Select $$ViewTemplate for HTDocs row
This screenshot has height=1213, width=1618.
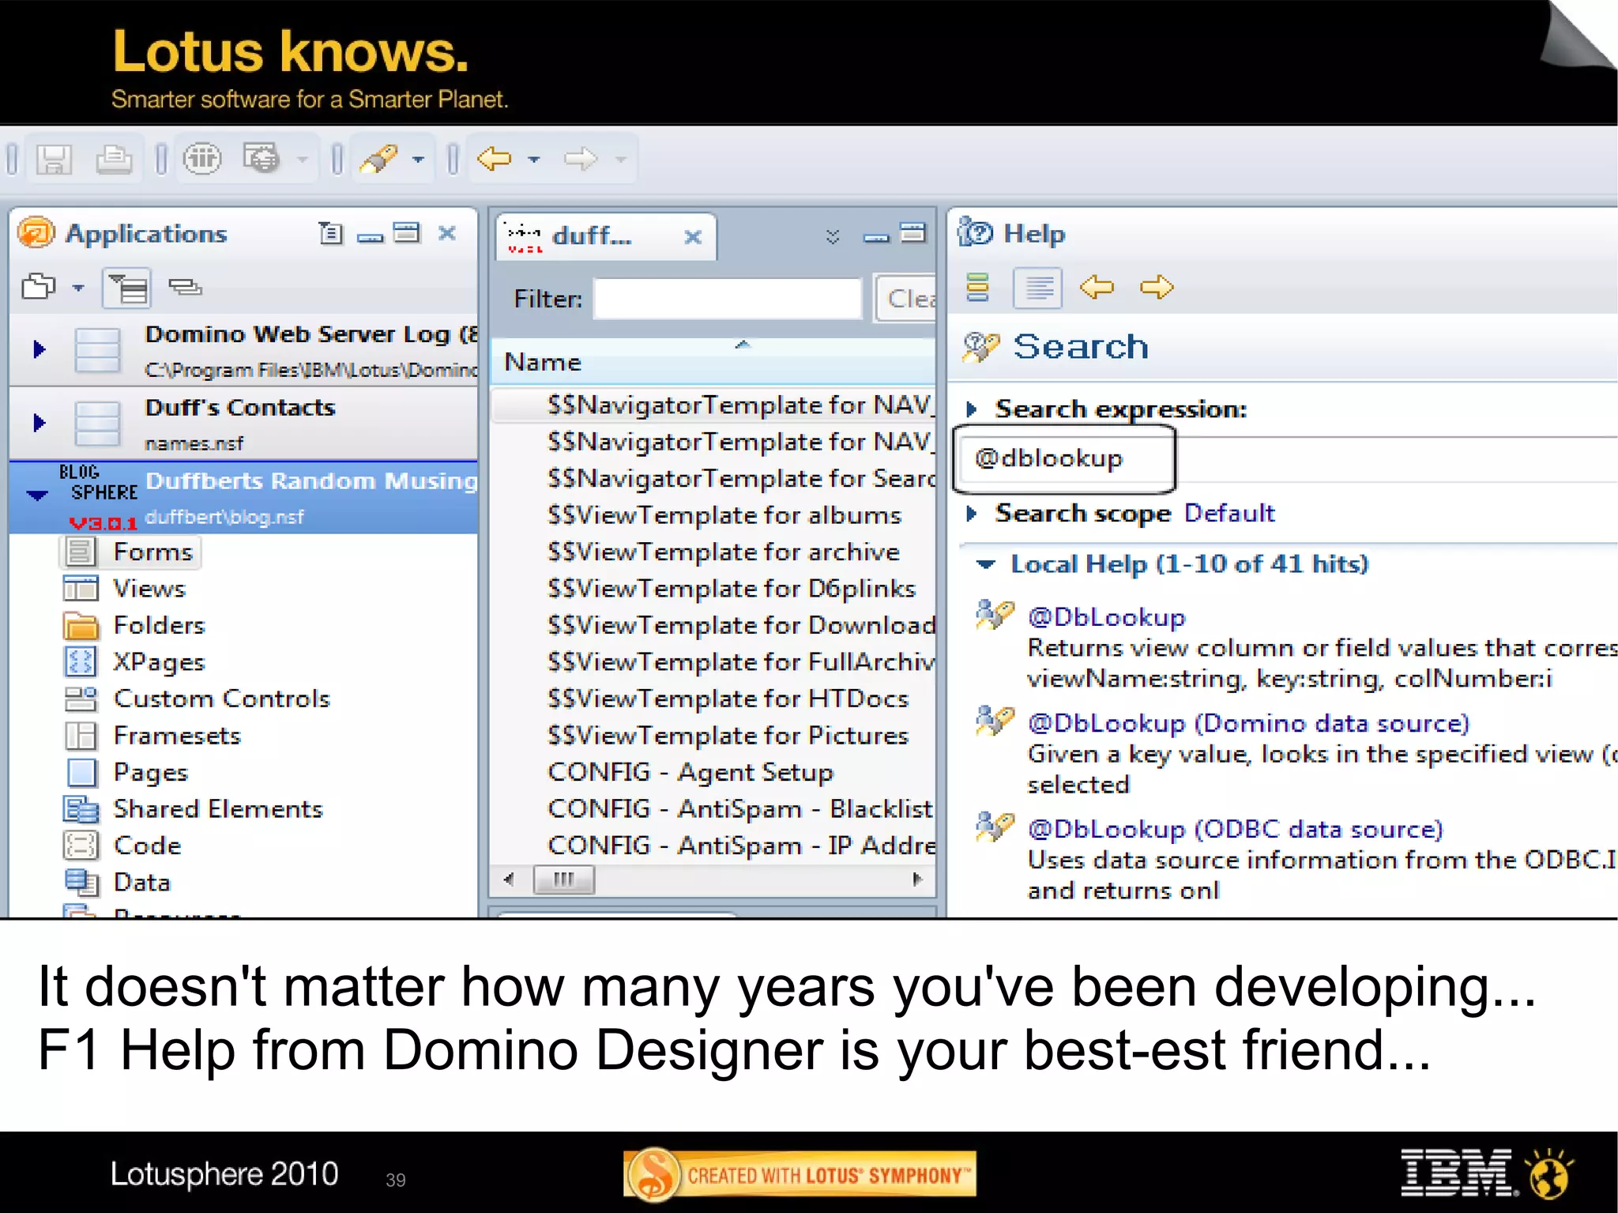(714, 699)
